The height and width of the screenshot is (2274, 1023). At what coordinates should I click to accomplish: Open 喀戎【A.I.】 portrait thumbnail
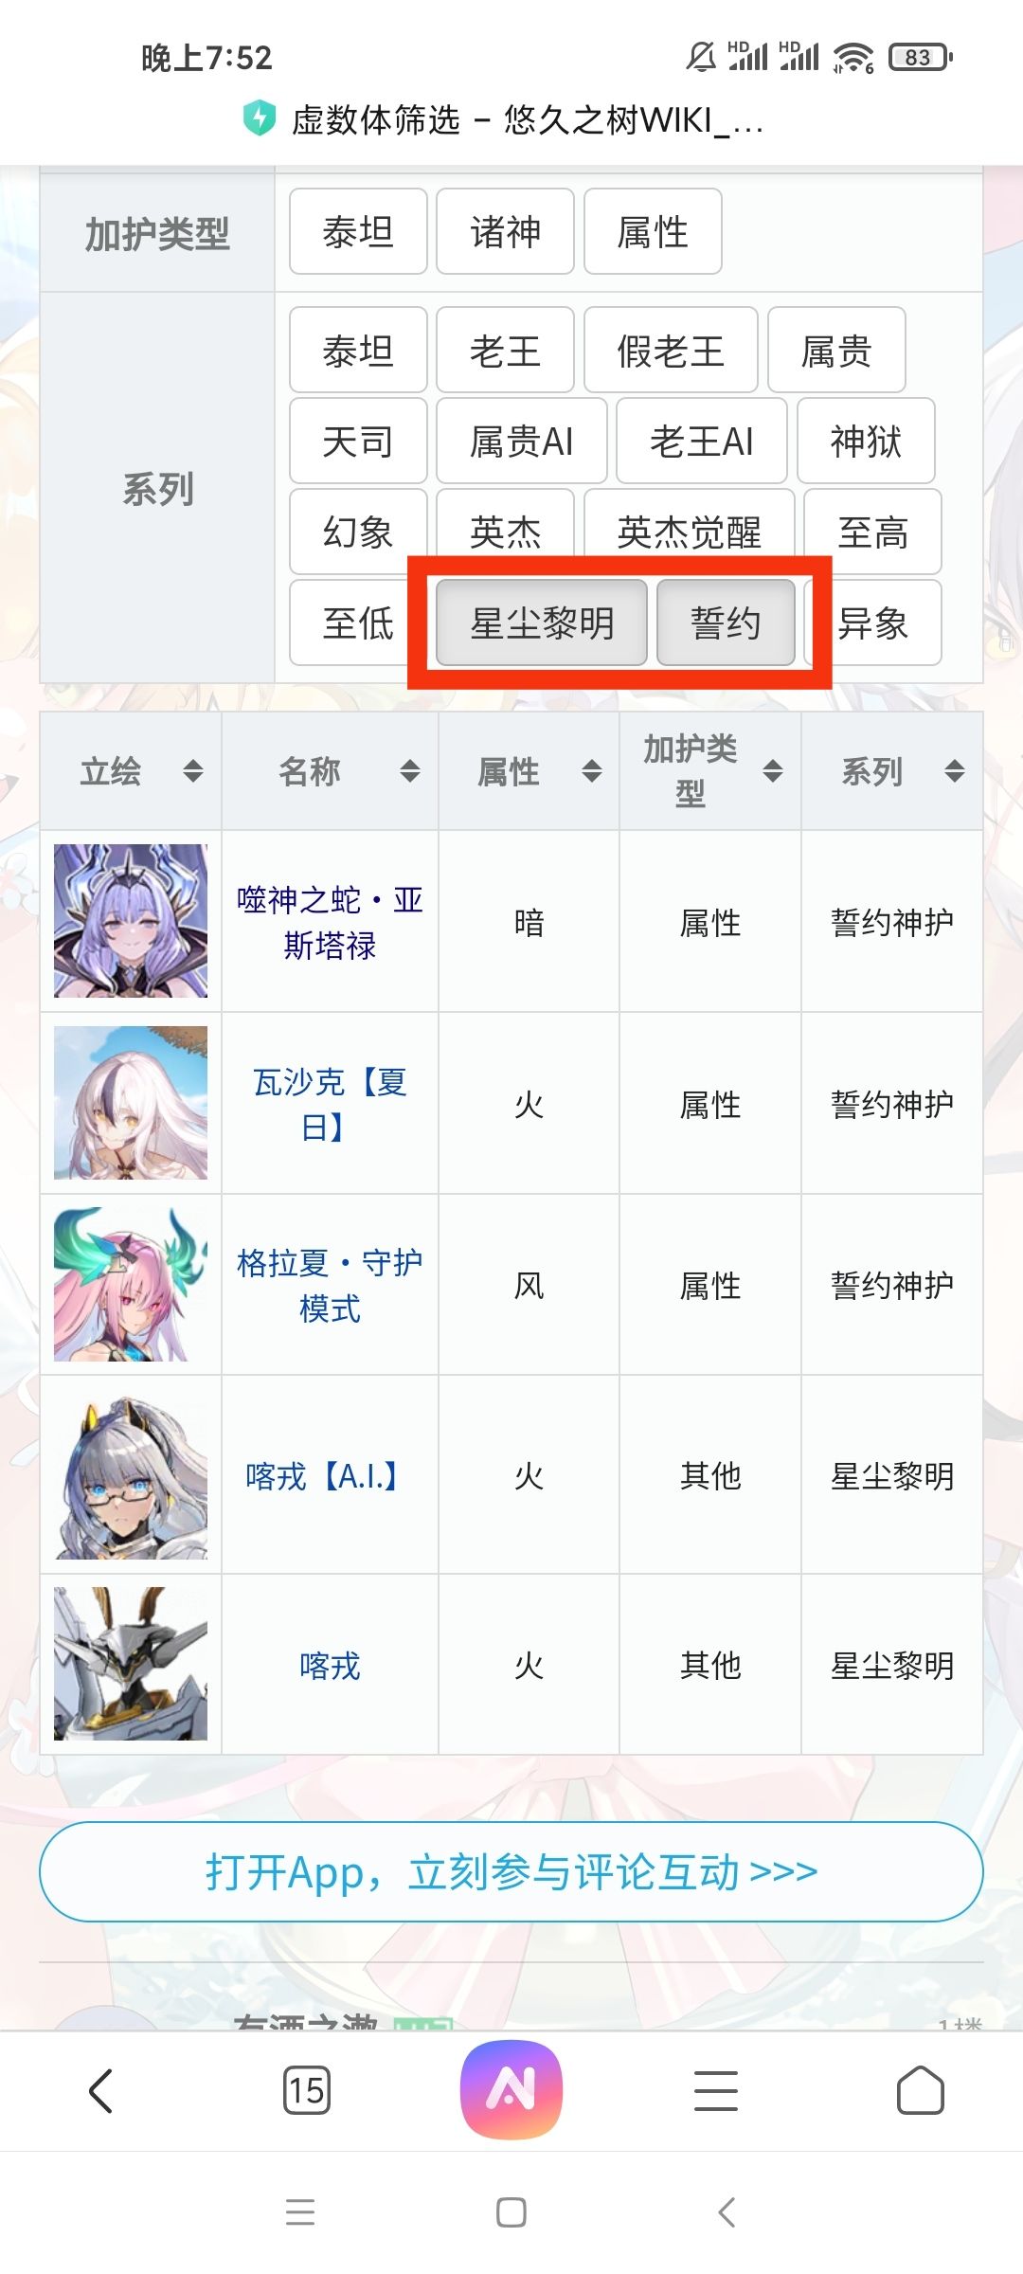point(131,1474)
